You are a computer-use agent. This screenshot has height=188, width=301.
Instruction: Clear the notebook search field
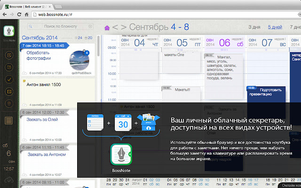90,26
